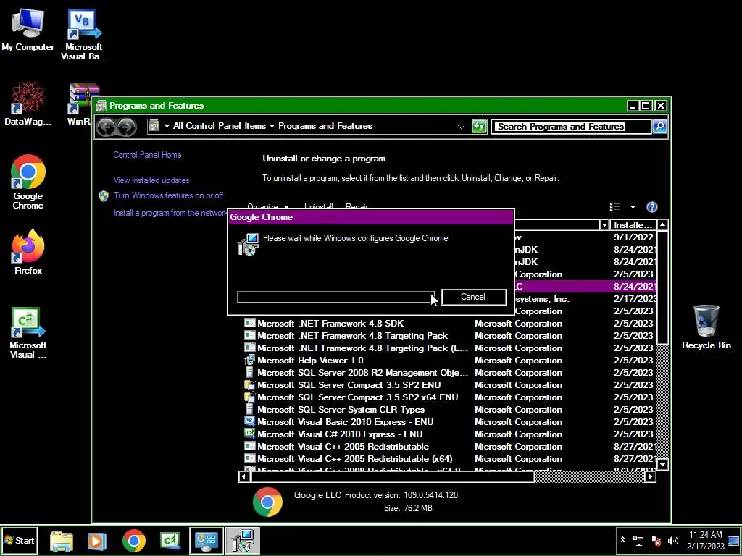Click the Chrome installer progress bar
Screen dimensions: 742x556
pos(335,297)
